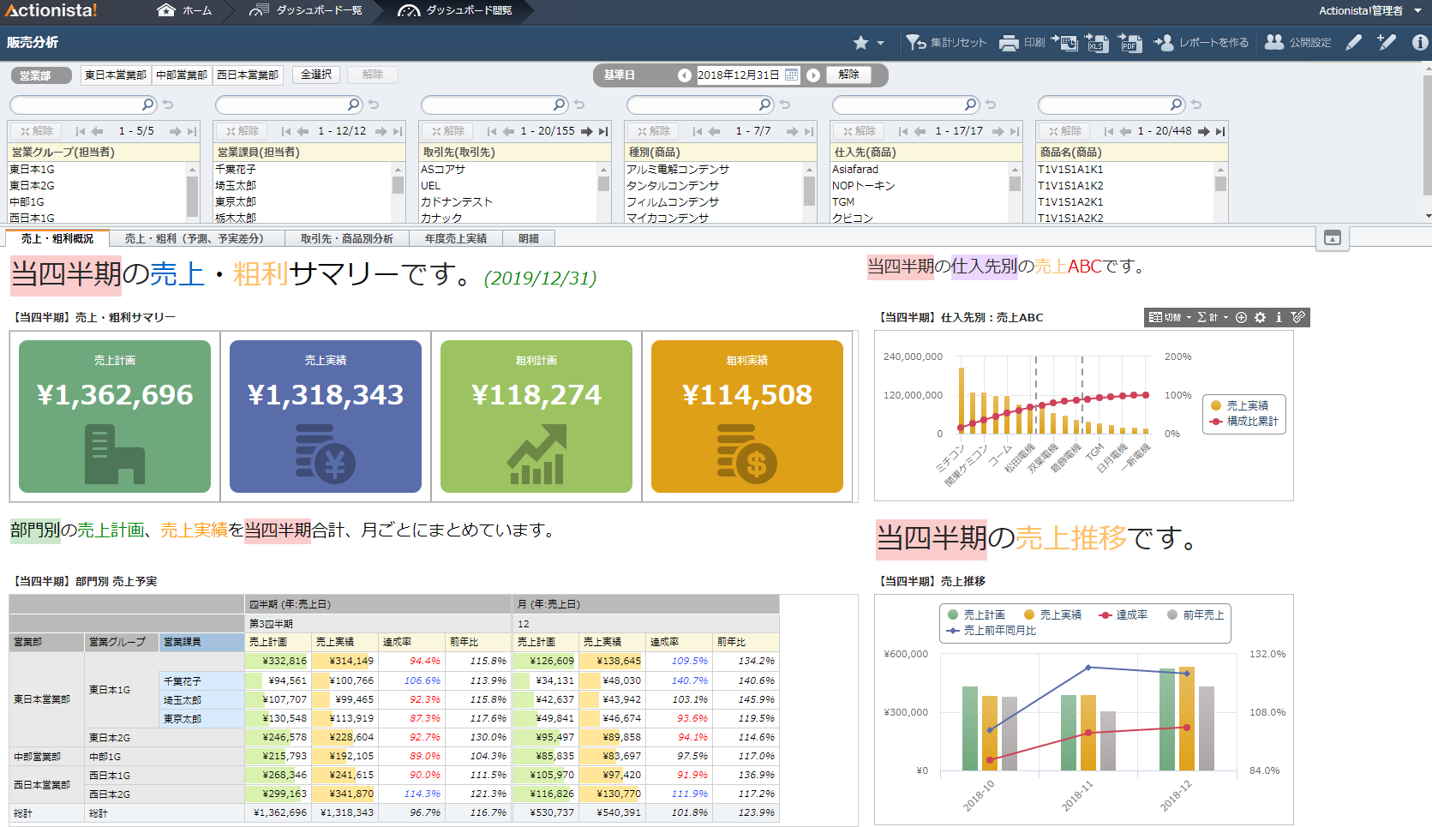Export to XLS file icon
1432x827 pixels.
[1097, 43]
